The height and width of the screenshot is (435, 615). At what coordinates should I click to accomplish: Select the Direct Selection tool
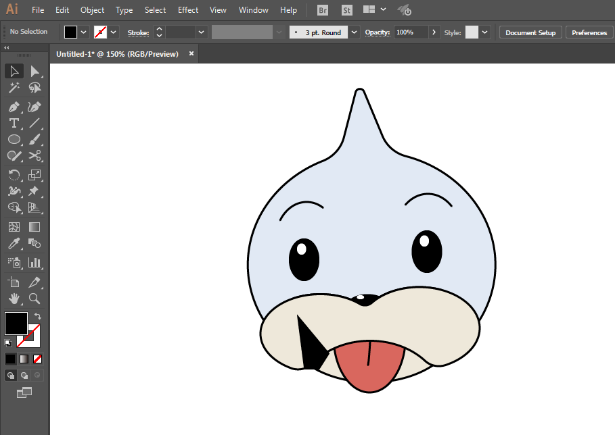click(35, 71)
